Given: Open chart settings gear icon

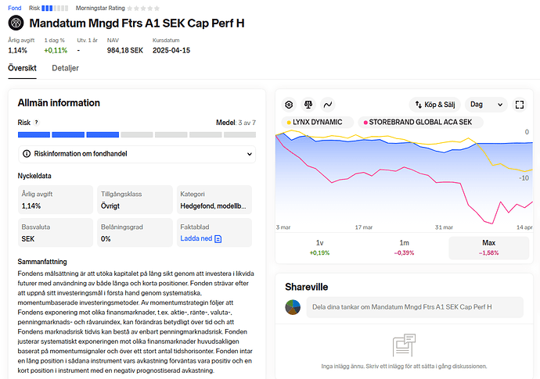Looking at the screenshot, I should (289, 104).
